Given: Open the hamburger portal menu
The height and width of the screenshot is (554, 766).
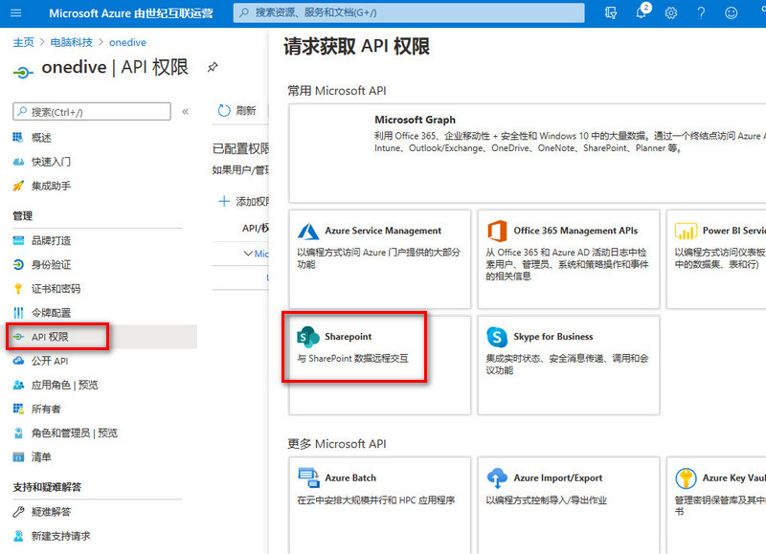Looking at the screenshot, I should [15, 13].
